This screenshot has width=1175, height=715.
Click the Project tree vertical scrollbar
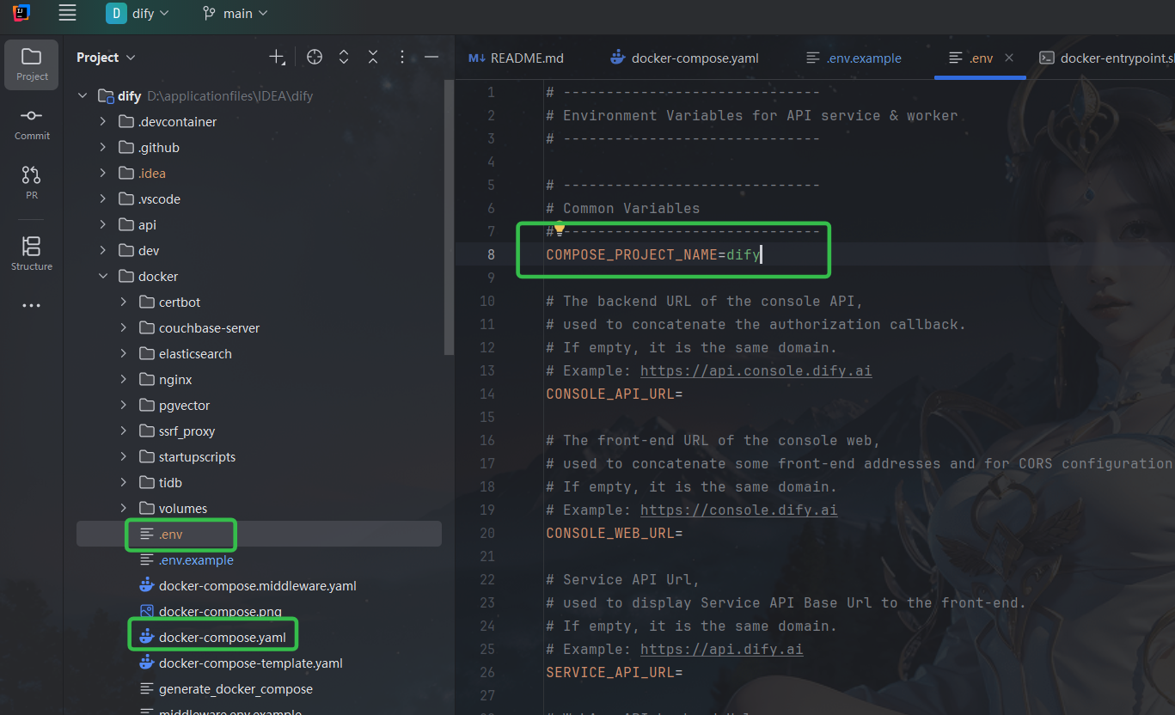click(x=448, y=217)
